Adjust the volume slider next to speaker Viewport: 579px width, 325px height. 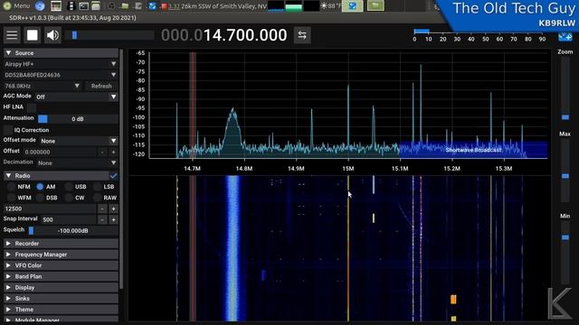(x=109, y=35)
